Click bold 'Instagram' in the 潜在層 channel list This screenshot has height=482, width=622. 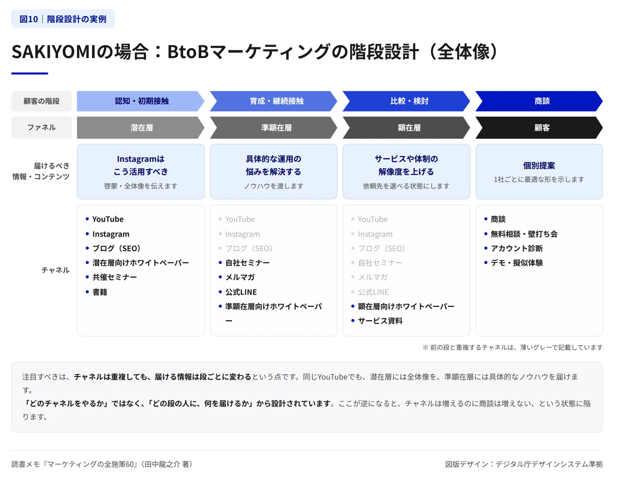pos(111,234)
